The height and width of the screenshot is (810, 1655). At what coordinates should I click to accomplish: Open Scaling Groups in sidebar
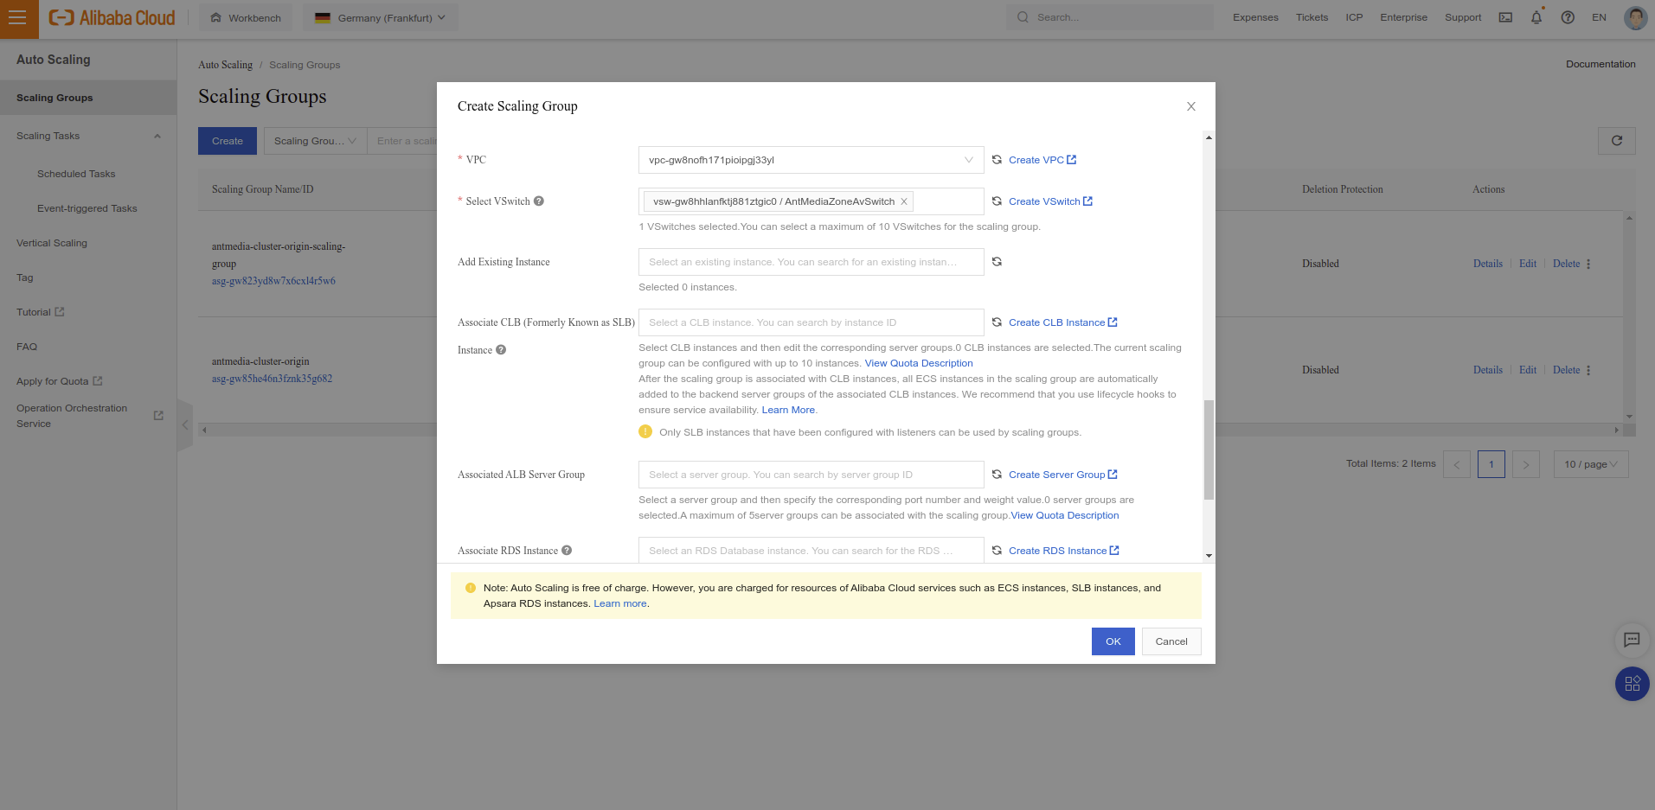click(88, 98)
